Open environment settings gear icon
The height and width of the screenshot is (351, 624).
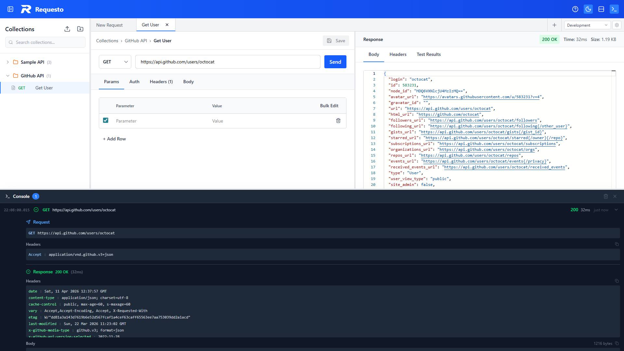click(617, 25)
